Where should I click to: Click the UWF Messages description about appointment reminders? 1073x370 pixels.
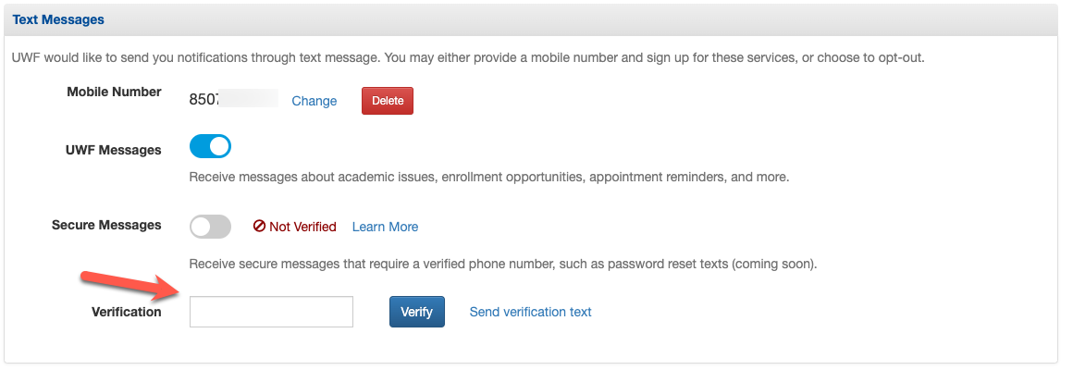click(489, 177)
